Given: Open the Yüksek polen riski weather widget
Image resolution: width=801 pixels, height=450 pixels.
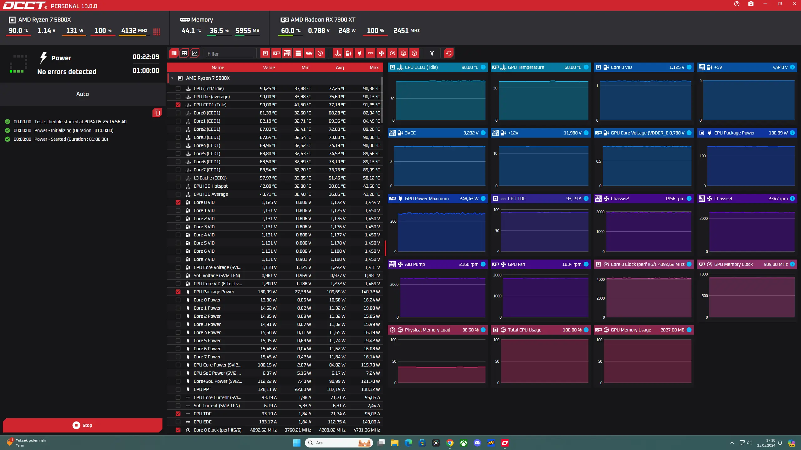Looking at the screenshot, I should (x=26, y=443).
